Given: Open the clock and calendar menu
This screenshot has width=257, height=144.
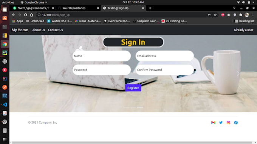Looking at the screenshot, I should point(133,2).
